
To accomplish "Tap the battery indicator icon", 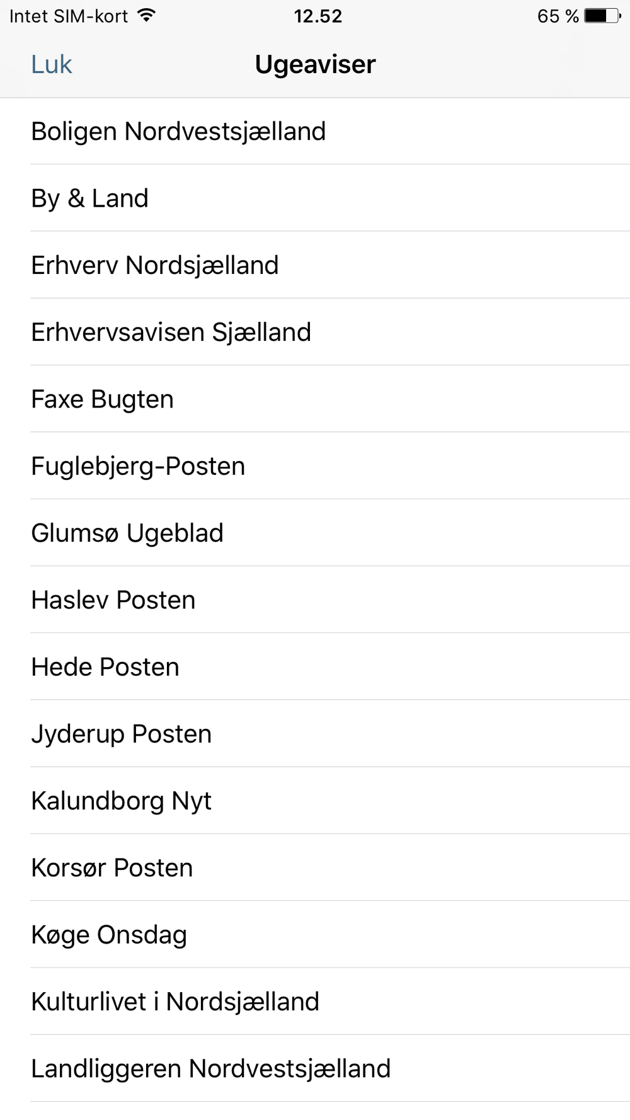I will [x=602, y=16].
